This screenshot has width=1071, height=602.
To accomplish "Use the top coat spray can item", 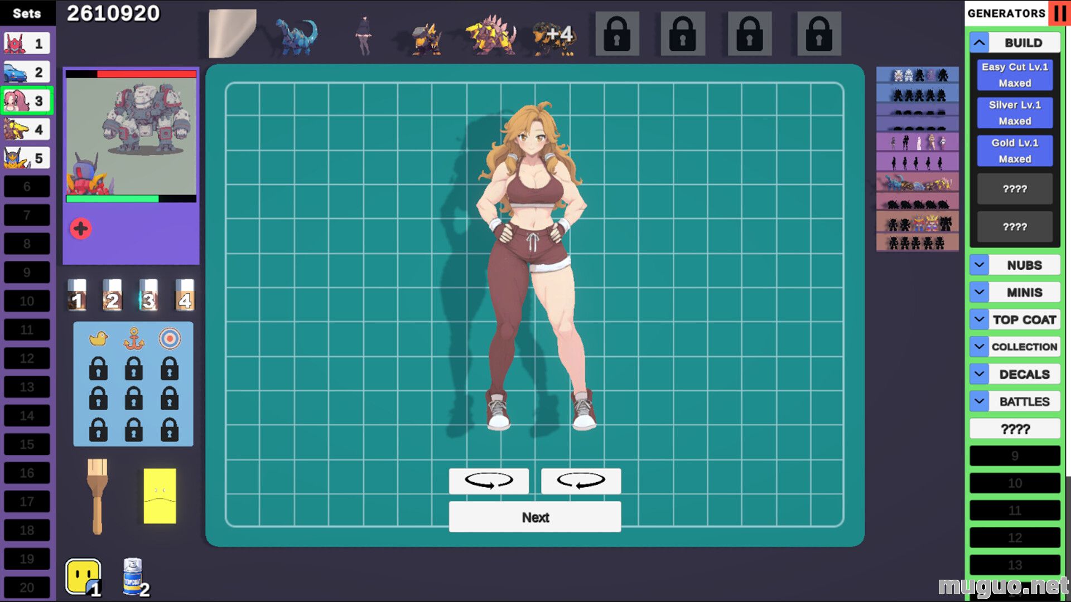I will tap(134, 577).
